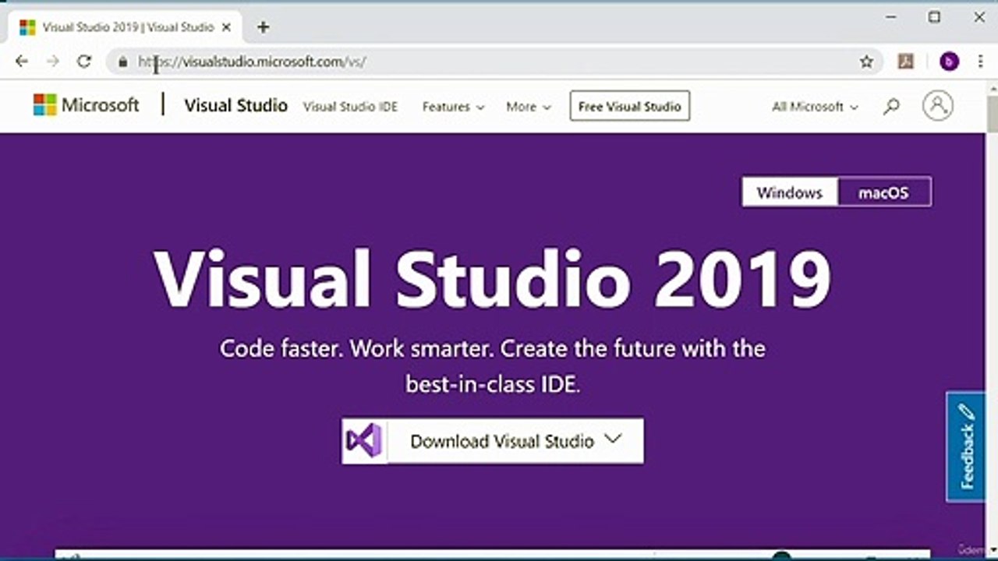The image size is (998, 561).
Task: Open Visual Studio IDE nav item
Action: click(350, 107)
